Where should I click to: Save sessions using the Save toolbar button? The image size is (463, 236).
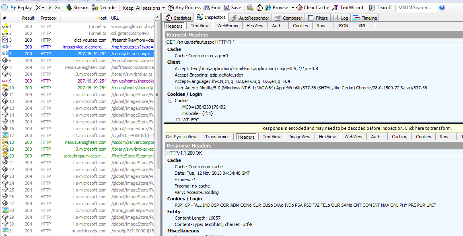tap(233, 7)
